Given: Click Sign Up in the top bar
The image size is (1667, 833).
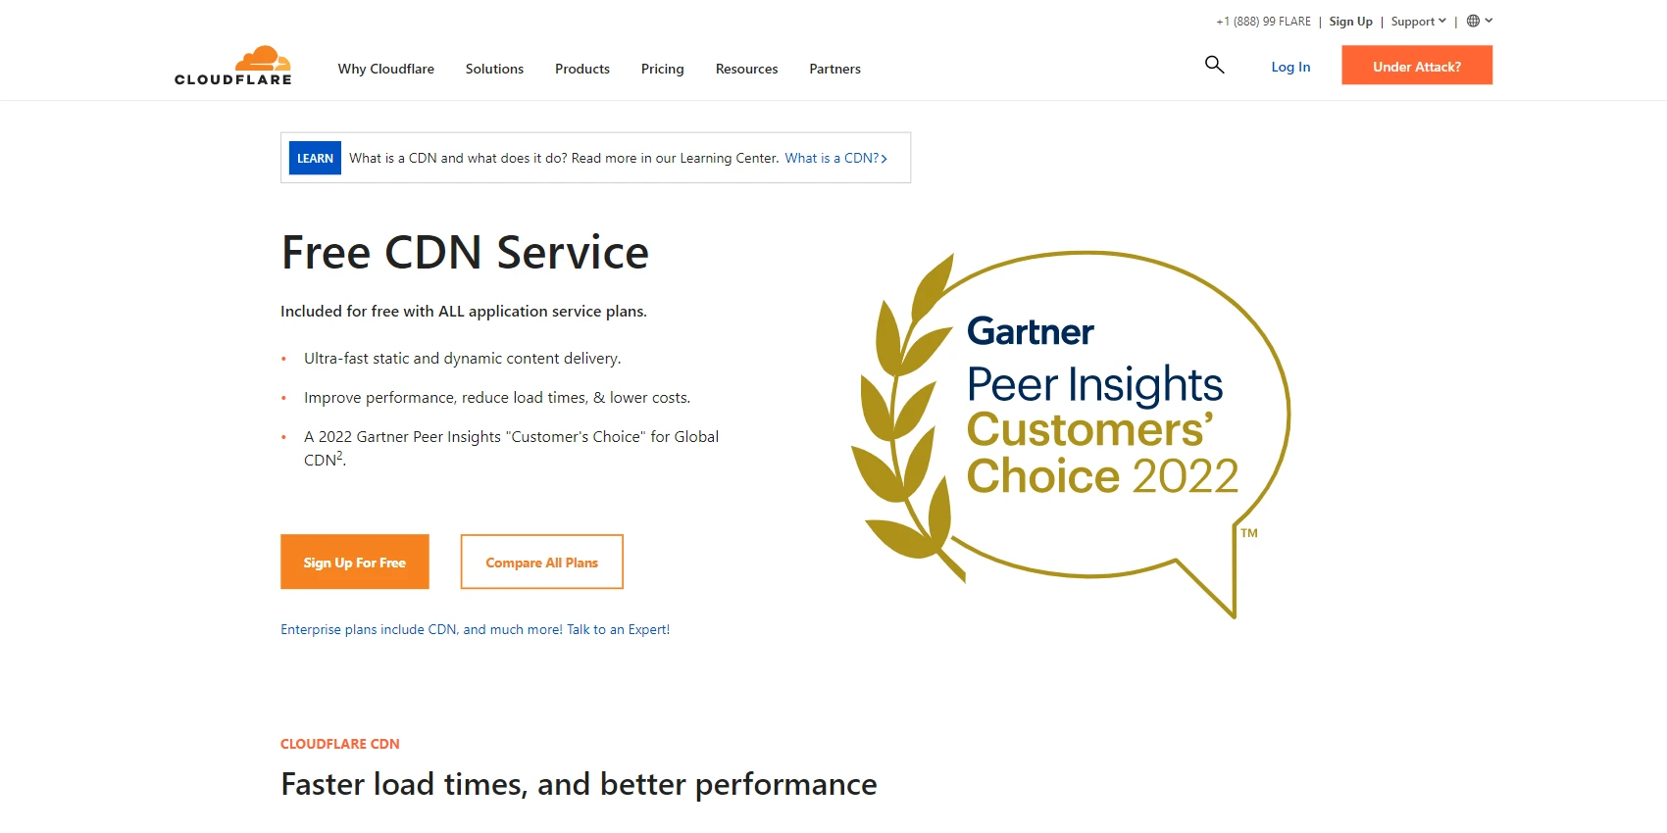Looking at the screenshot, I should (x=1350, y=22).
